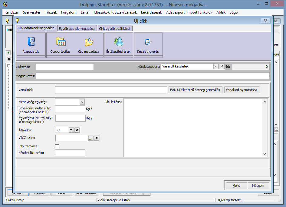Screen dimensions: 286x207
Task: Click the Mégsem button
Action: point(258,186)
